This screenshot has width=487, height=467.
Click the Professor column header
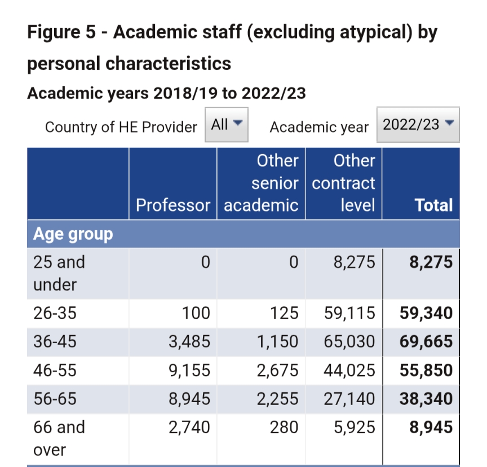click(x=173, y=205)
